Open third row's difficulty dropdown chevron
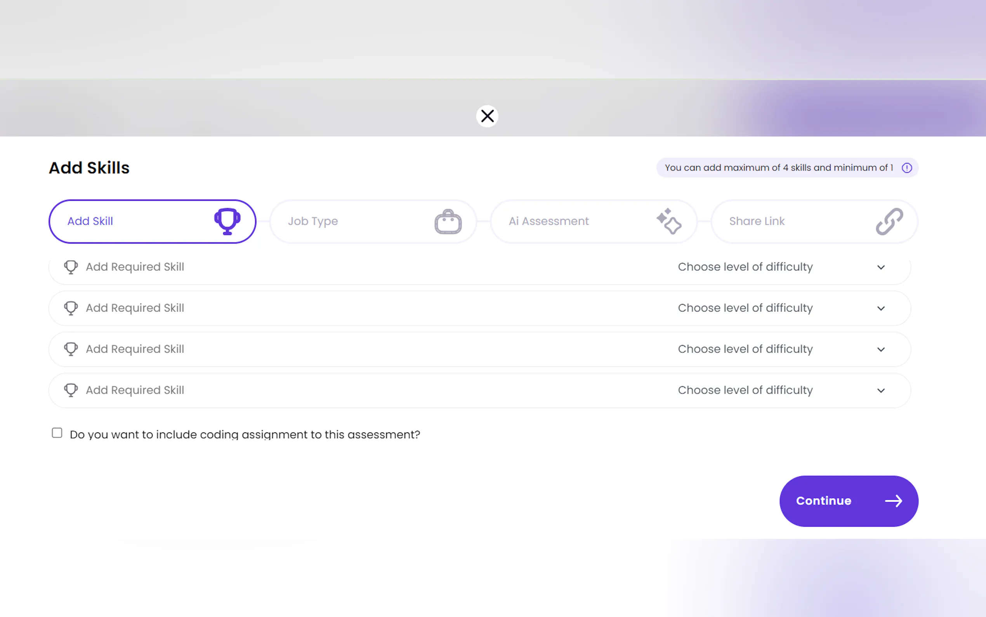The height and width of the screenshot is (617, 986). (x=880, y=349)
